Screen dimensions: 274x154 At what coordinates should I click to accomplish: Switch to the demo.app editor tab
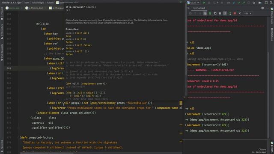click(x=14, y=8)
